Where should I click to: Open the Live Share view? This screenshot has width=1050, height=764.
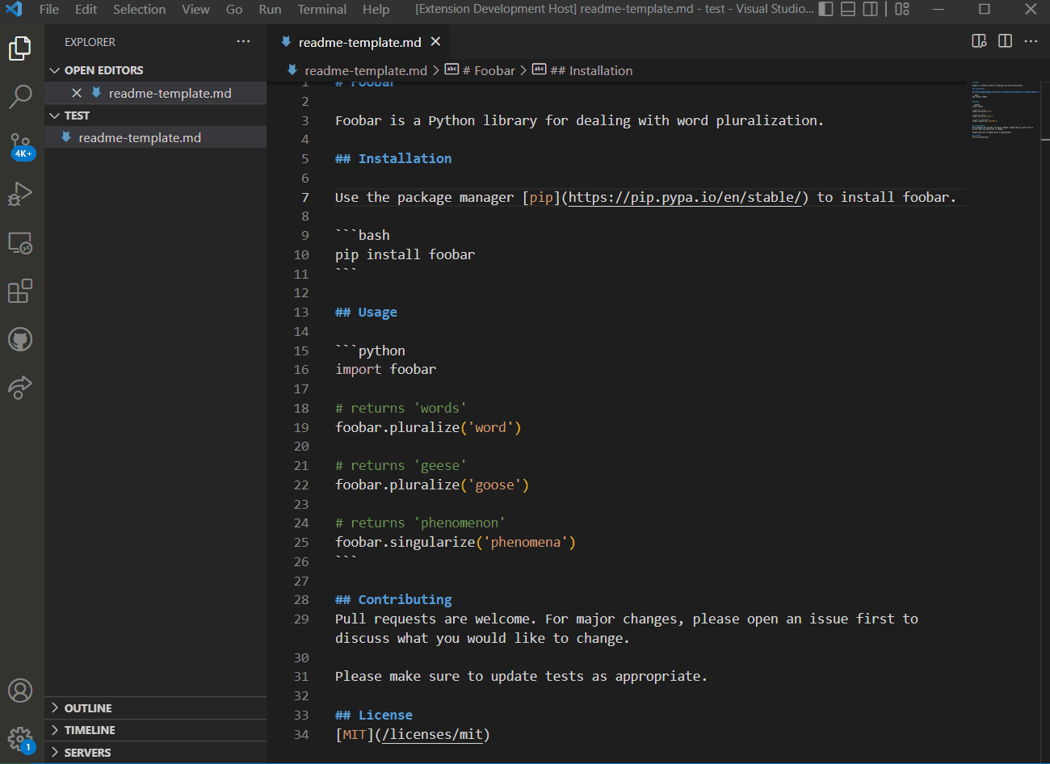pos(20,388)
